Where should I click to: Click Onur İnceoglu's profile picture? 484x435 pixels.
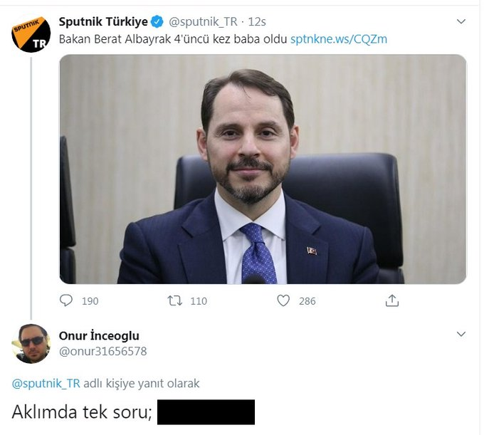pos(31,343)
